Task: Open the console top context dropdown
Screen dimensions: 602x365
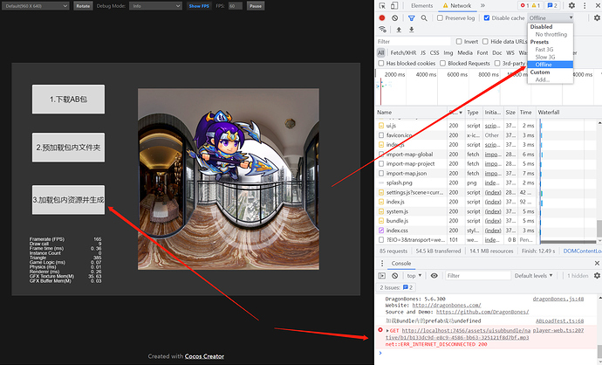Action: point(414,275)
